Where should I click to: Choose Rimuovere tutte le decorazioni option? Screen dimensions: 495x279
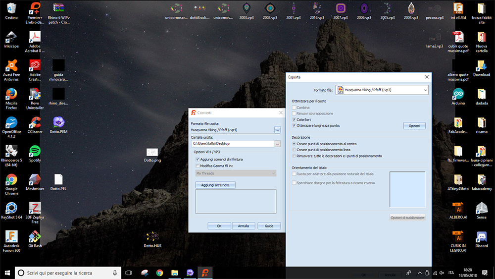click(294, 156)
